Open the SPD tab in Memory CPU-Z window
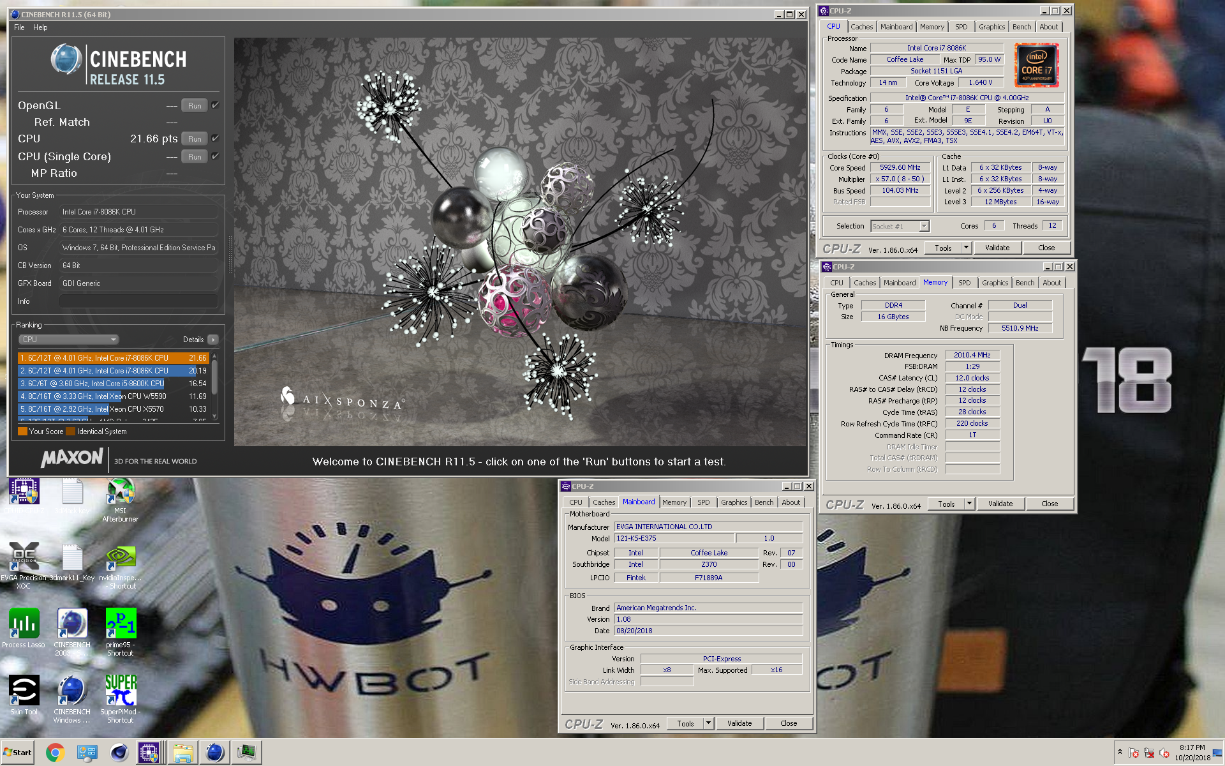1225x766 pixels. click(964, 283)
